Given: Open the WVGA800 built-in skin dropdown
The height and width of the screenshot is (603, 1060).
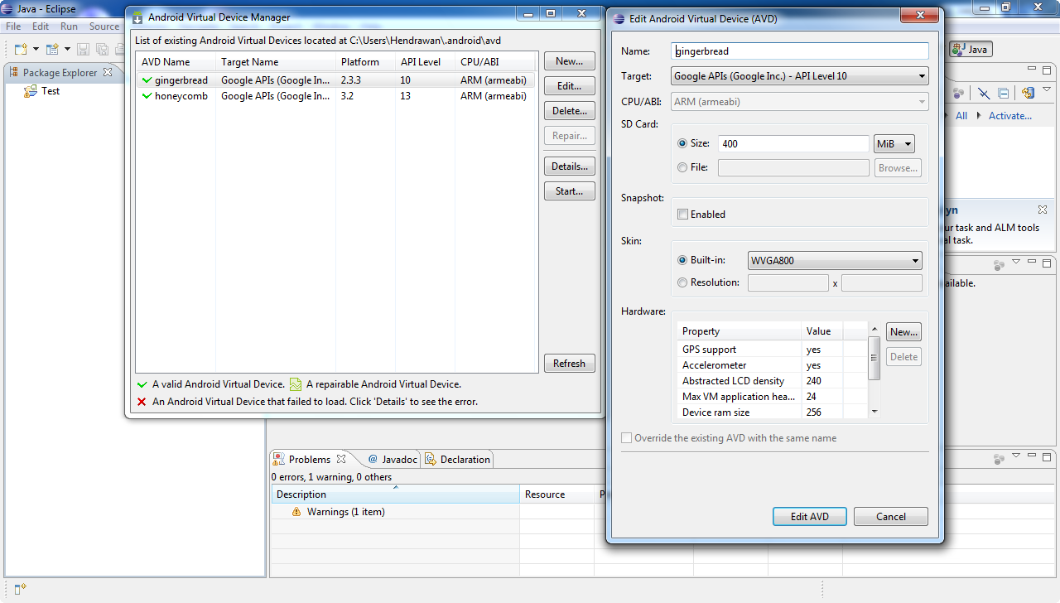Looking at the screenshot, I should (835, 261).
